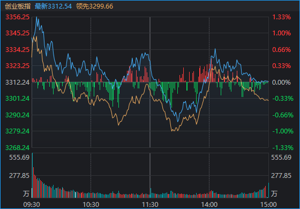Viewport: 300px width, 209px height.
Task: Click the 0.33% positive percent label
Action: 281,66
